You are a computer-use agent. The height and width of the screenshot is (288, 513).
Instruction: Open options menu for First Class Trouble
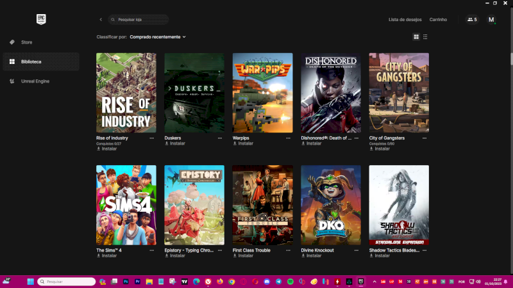tap(288, 250)
